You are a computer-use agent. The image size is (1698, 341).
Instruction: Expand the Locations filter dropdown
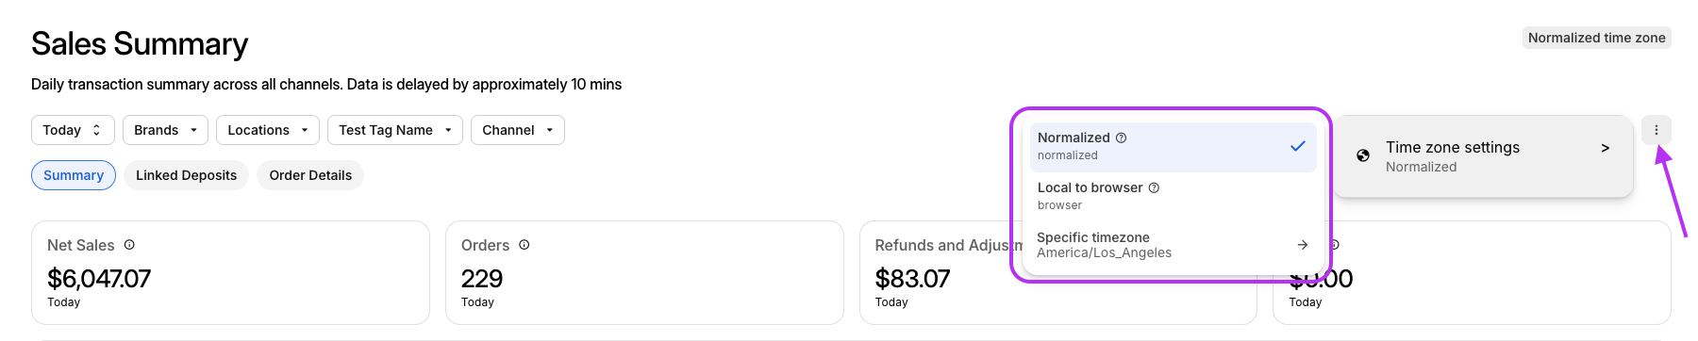pos(268,130)
